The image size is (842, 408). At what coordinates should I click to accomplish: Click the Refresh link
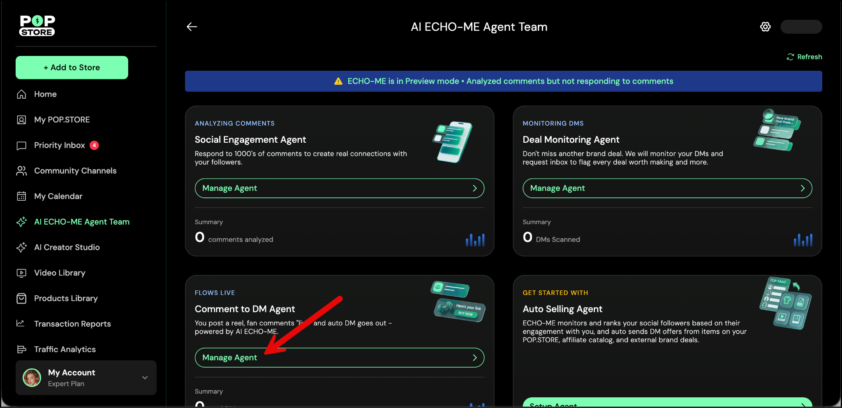click(x=805, y=57)
